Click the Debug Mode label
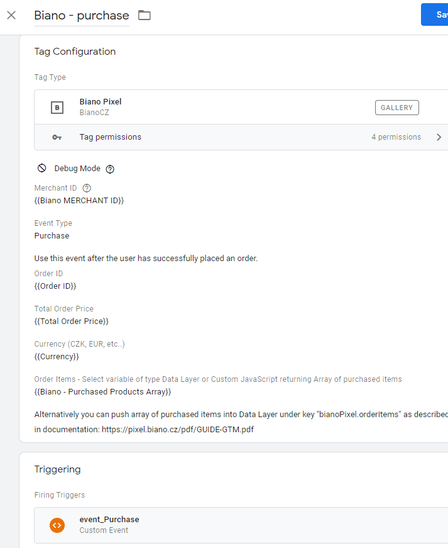The height and width of the screenshot is (548, 448). tap(77, 169)
